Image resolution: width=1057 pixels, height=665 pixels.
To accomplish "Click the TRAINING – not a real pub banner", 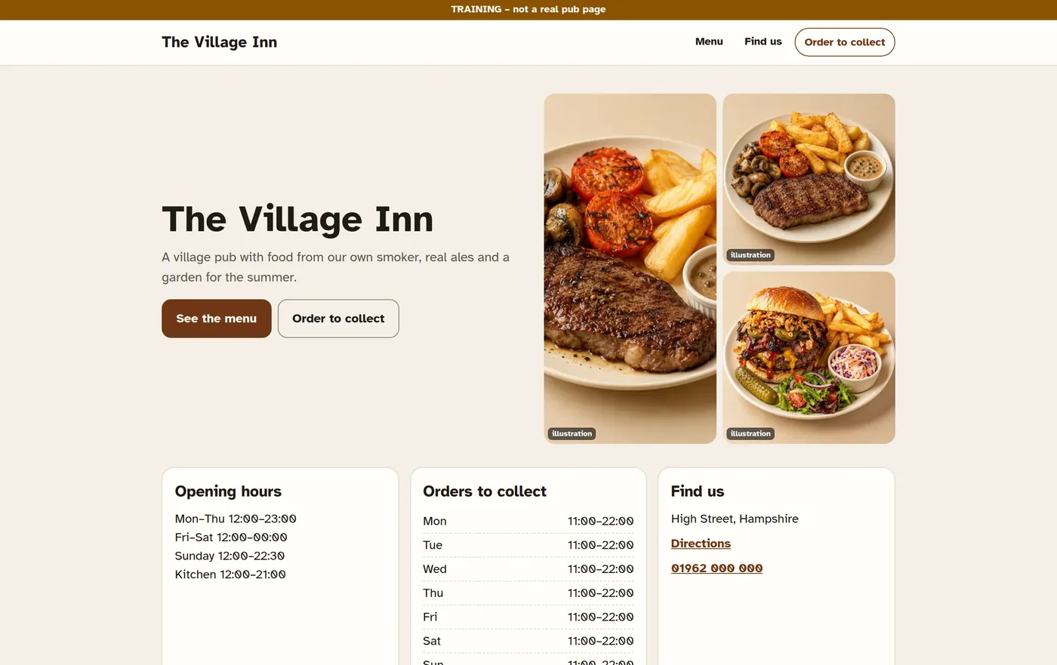I will coord(528,10).
